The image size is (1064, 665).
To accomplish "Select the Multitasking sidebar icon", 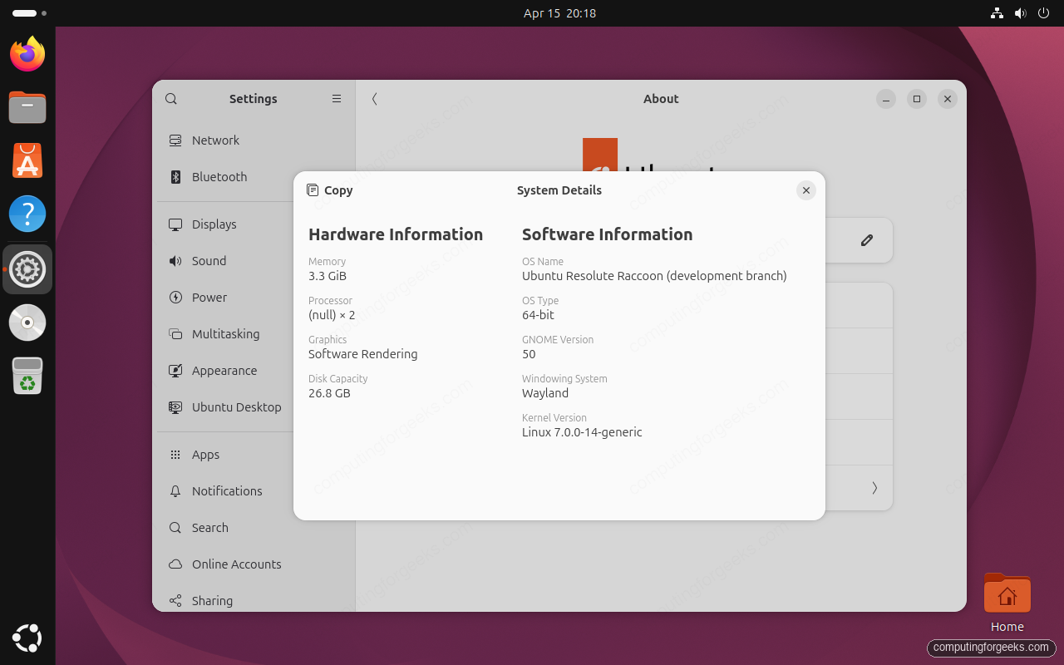I will pyautogui.click(x=175, y=333).
